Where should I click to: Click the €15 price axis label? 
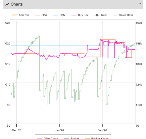tap(8, 64)
